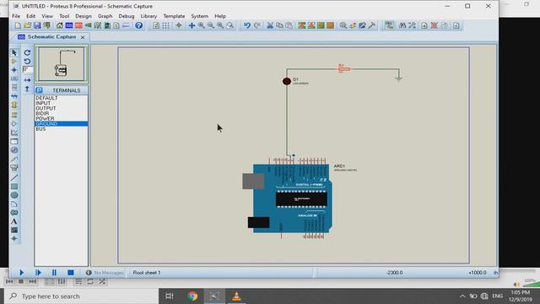Pause the simulation
Viewport: 540px width, 304px height.
pos(54,273)
